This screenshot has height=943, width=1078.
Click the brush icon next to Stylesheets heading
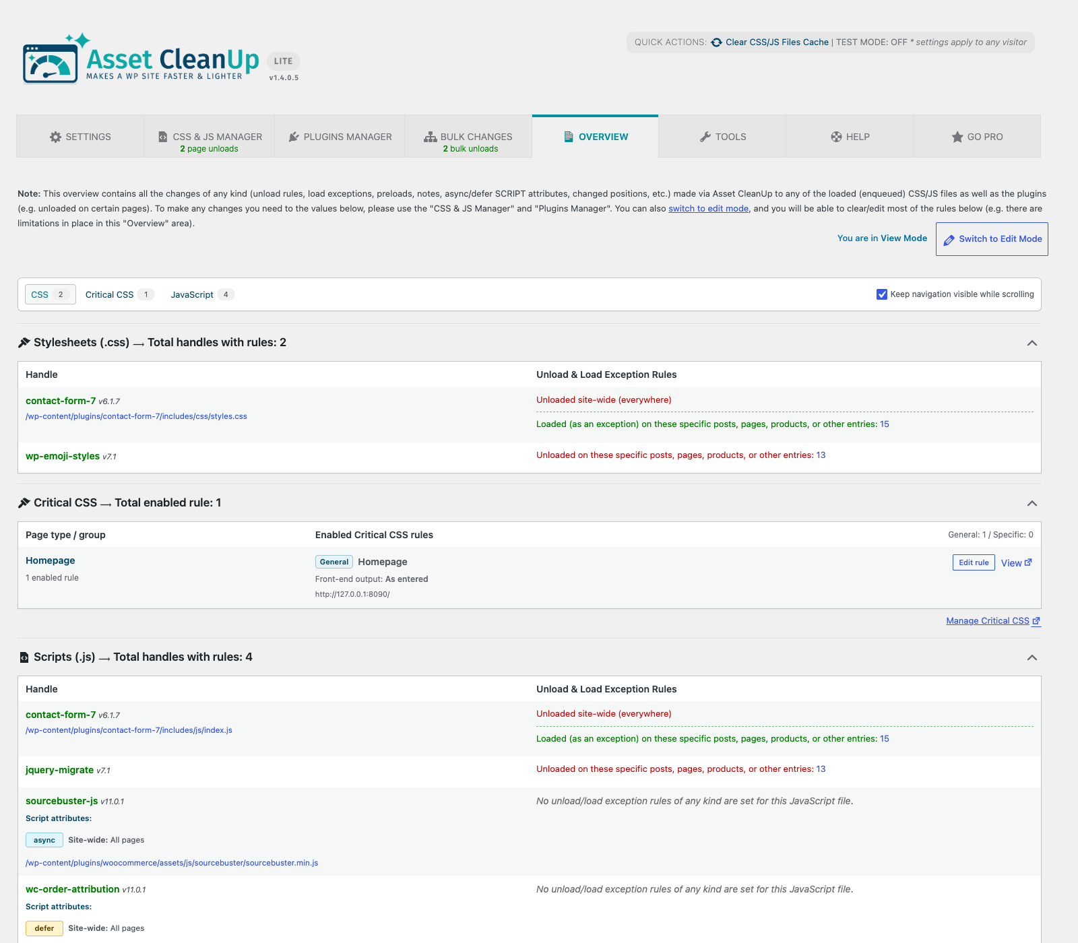[x=24, y=342]
